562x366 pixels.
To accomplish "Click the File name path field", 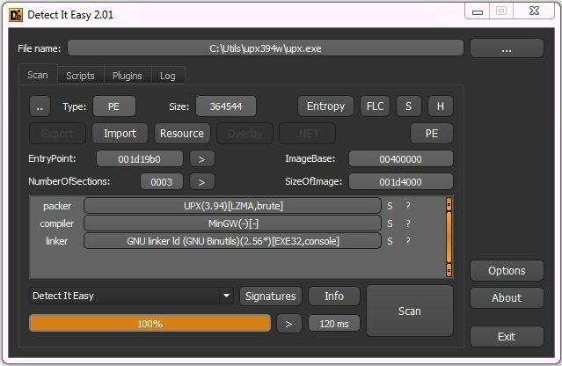I will (266, 48).
